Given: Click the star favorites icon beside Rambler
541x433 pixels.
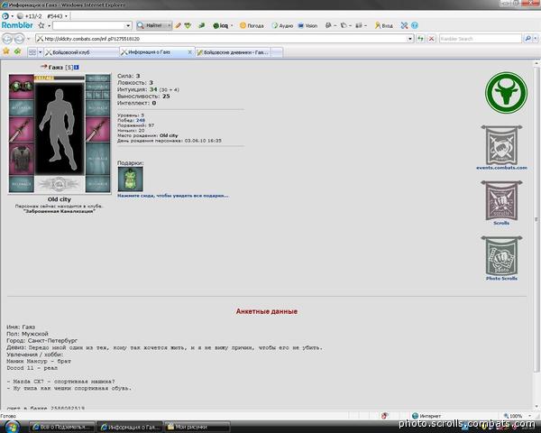Looking at the screenshot, I should (x=41, y=25).
